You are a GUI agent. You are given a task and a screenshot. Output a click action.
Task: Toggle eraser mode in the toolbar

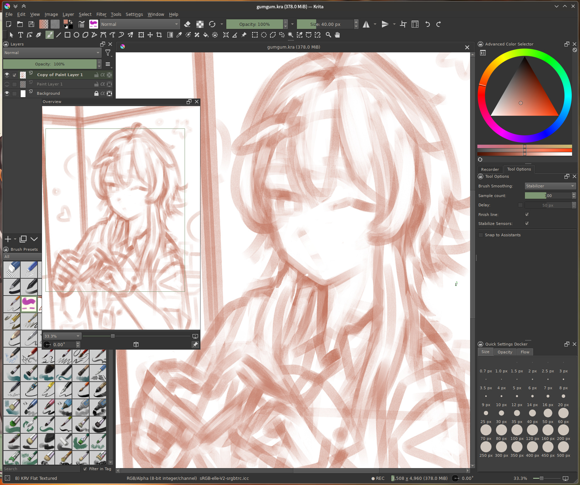pos(187,24)
